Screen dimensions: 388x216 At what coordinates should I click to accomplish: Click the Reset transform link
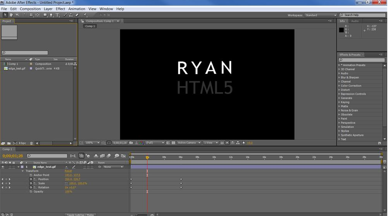pyautogui.click(x=68, y=171)
